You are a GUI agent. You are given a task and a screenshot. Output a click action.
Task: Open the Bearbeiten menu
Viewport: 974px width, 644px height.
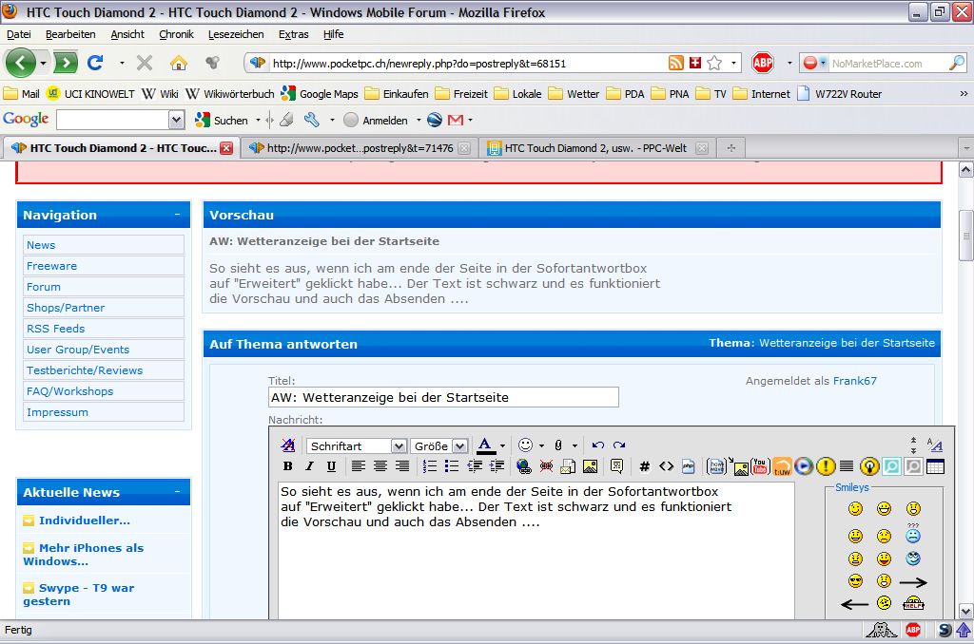point(70,34)
